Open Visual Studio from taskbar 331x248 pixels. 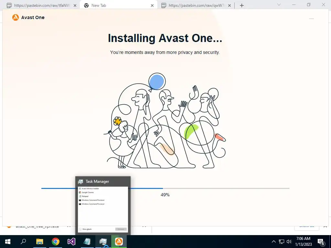point(71,242)
